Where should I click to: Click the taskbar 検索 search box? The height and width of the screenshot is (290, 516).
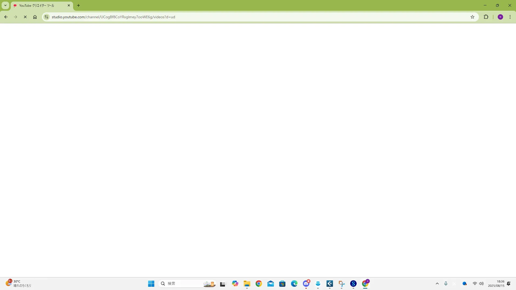coord(183,284)
